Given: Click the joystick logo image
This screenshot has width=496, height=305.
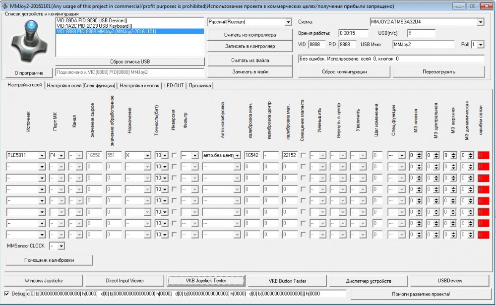Looking at the screenshot, I should (29, 42).
